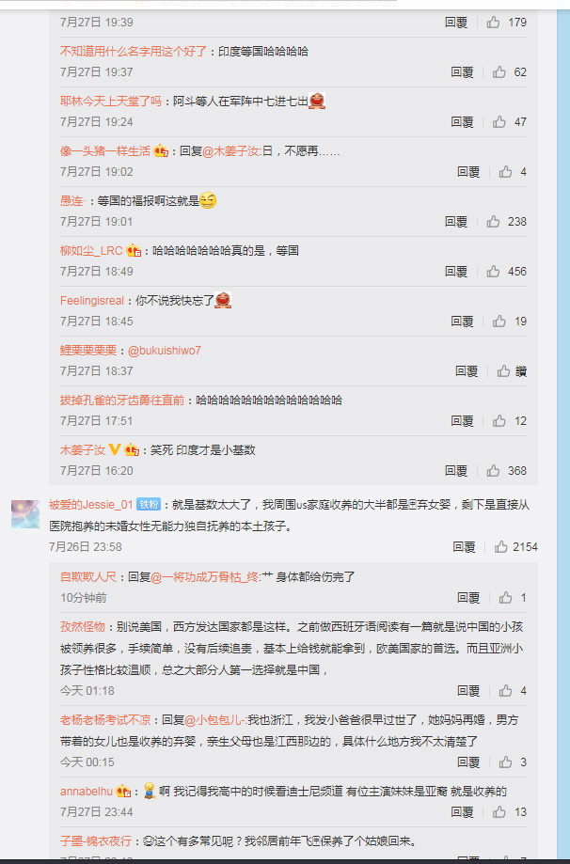The image size is (570, 864).
Task: Click thumbs-up on the 2154-like comment
Action: [500, 546]
